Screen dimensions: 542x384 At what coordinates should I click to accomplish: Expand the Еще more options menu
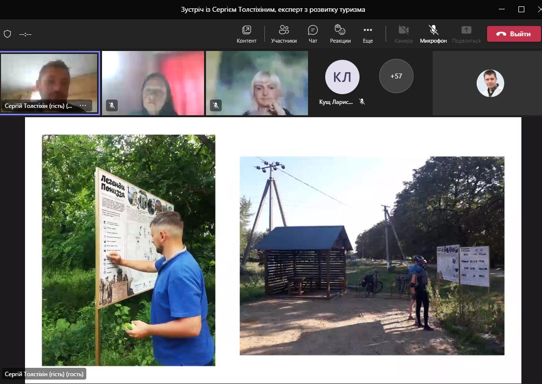(367, 34)
